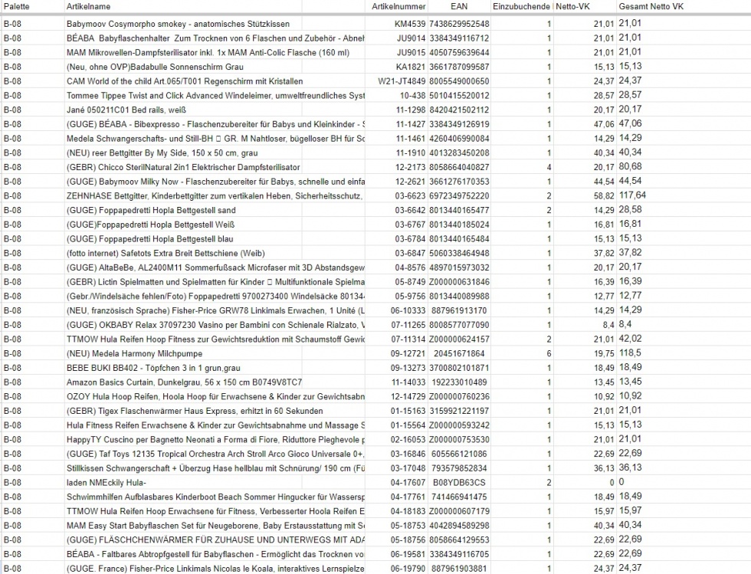This screenshot has height=574, width=751.
Task: Select the MAM Easy Start Babyflaschen Set cell
Action: coord(215,526)
